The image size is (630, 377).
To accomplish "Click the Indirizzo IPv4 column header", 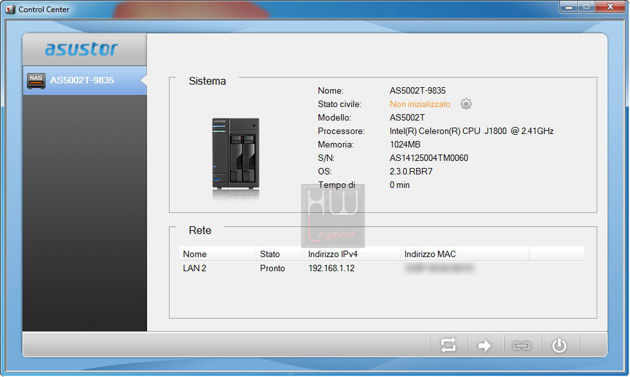I will (x=352, y=254).
